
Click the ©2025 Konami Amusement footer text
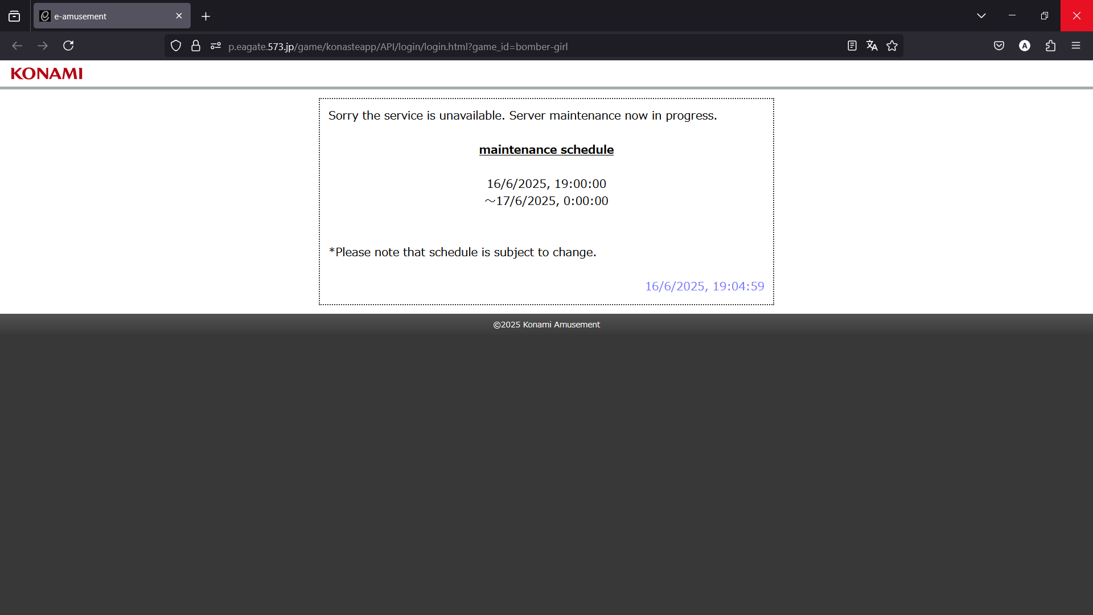click(546, 325)
